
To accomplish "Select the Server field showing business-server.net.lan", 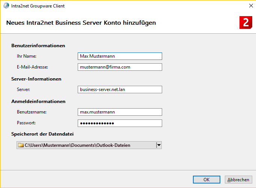I will coord(120,90).
